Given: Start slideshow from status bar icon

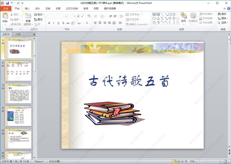Looking at the screenshot, I should pyautogui.click(x=186, y=161).
